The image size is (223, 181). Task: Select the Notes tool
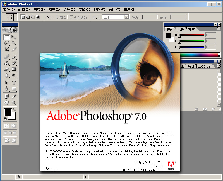coord(7,96)
